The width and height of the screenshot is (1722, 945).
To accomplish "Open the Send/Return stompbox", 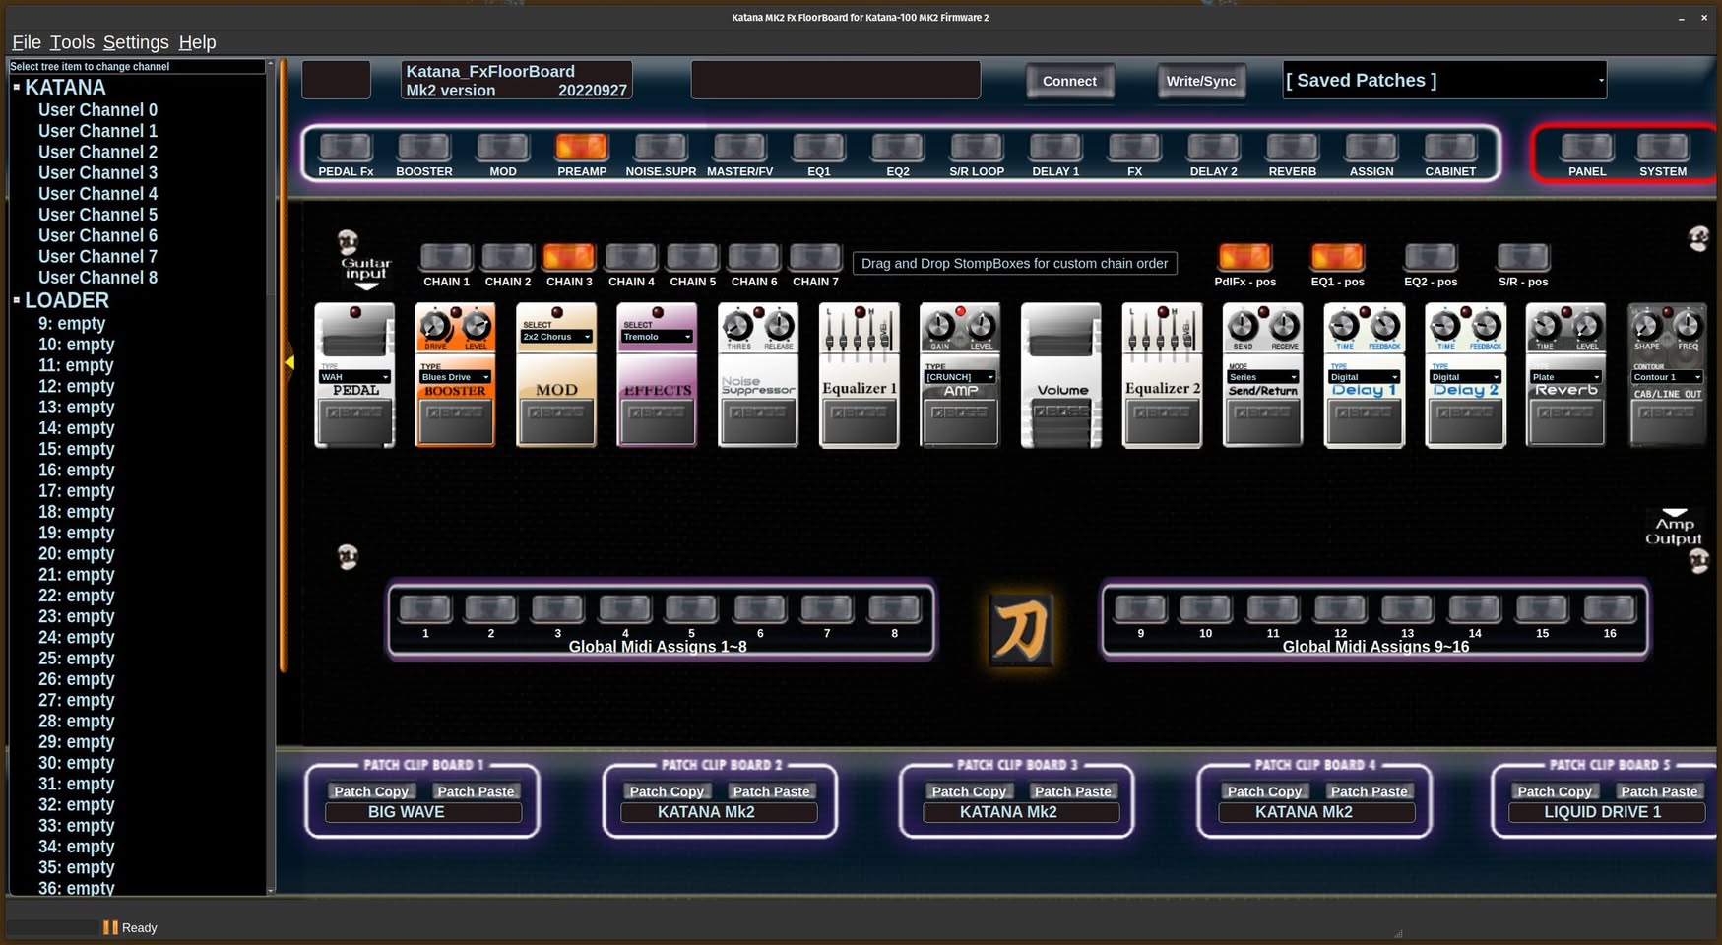I will (1263, 375).
